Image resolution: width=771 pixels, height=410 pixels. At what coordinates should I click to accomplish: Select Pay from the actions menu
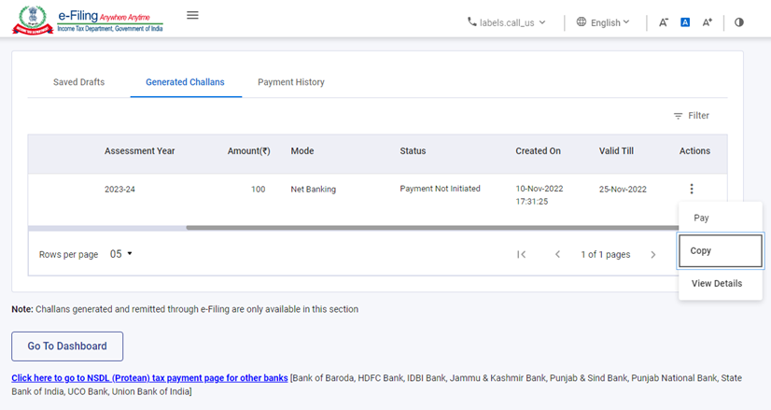[x=702, y=218]
